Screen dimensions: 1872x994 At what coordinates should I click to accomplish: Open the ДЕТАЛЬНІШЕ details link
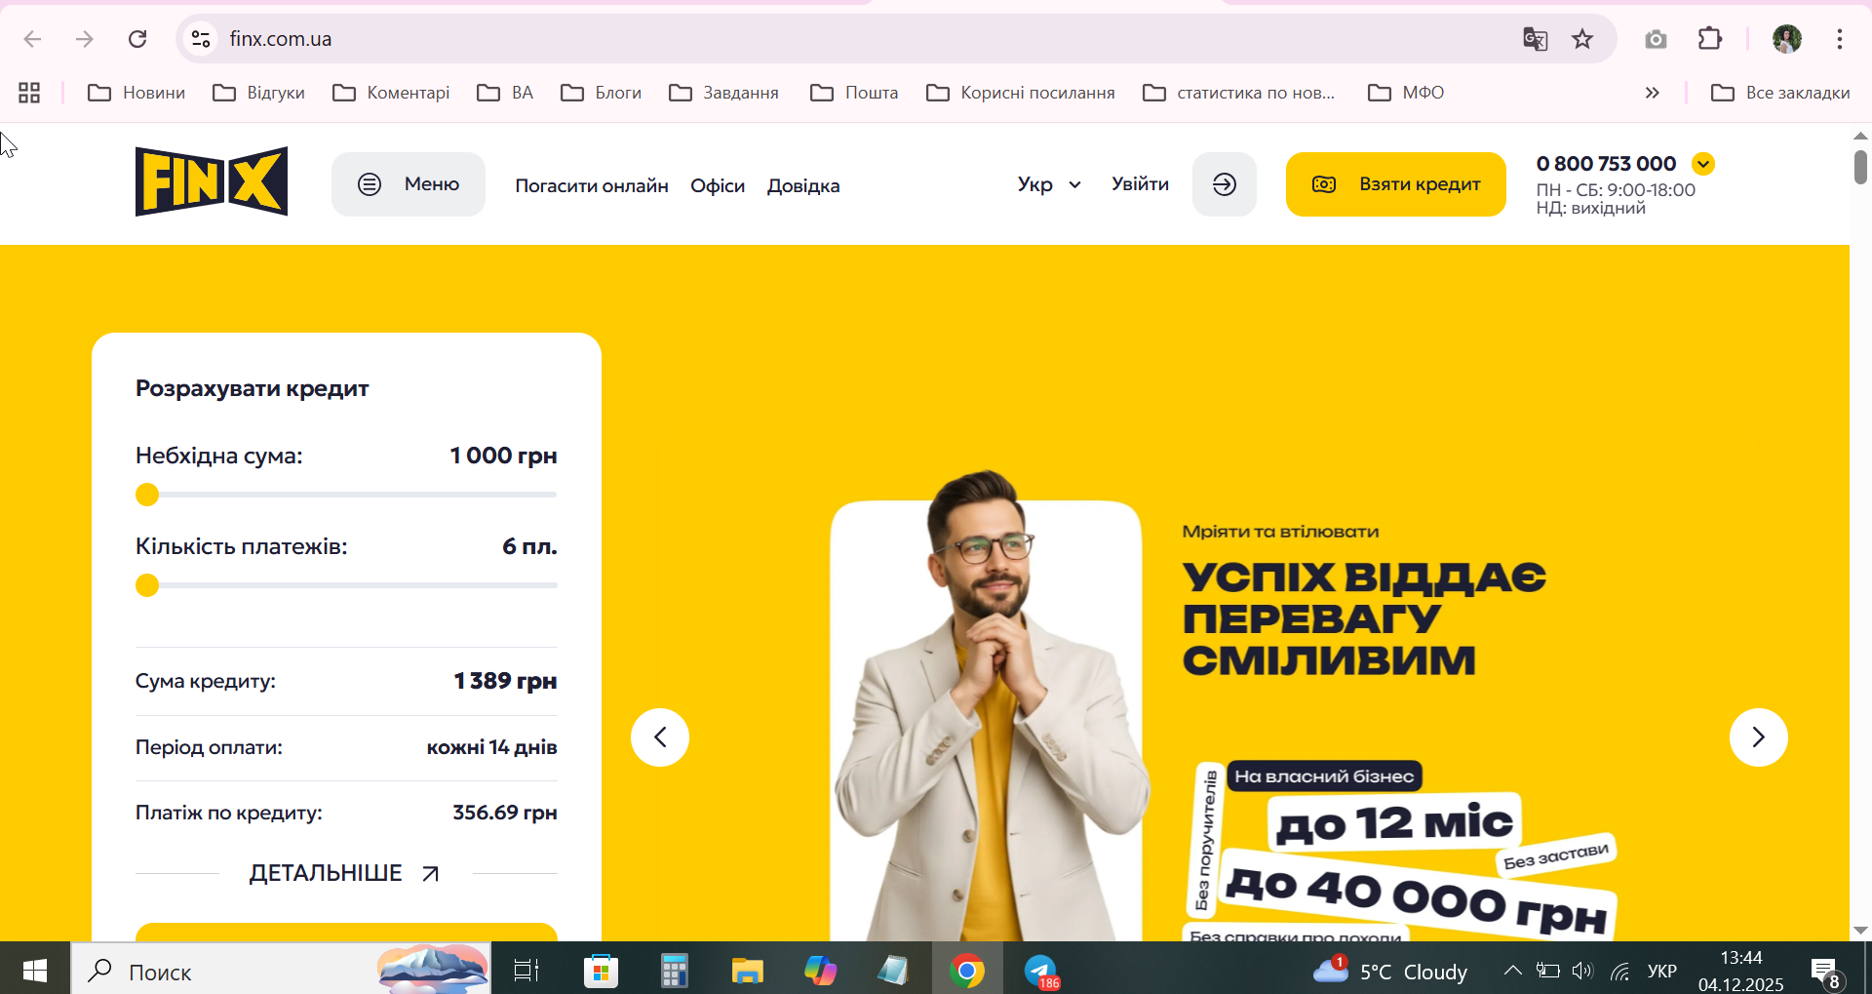(345, 873)
